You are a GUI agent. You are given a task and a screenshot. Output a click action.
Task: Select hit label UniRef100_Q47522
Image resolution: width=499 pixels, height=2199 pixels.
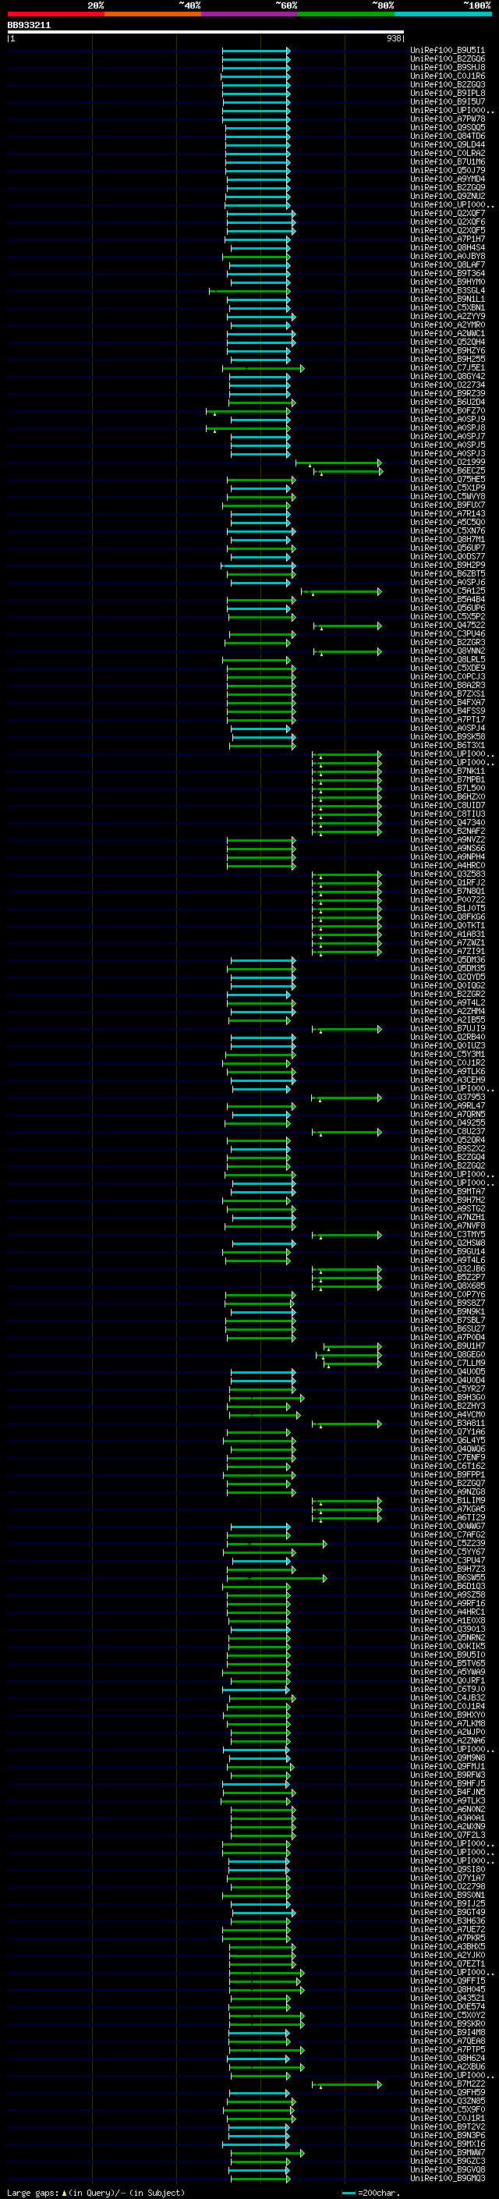pos(448,625)
